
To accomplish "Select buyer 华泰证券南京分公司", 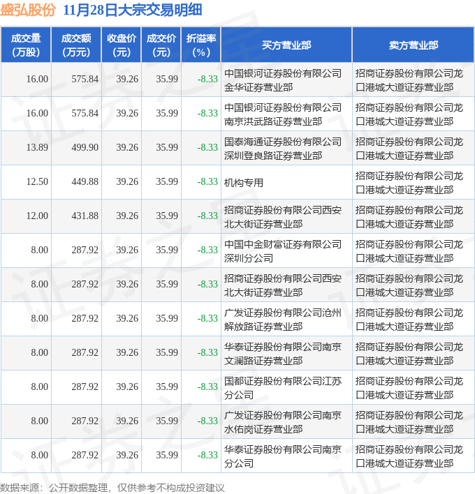I will [283, 456].
